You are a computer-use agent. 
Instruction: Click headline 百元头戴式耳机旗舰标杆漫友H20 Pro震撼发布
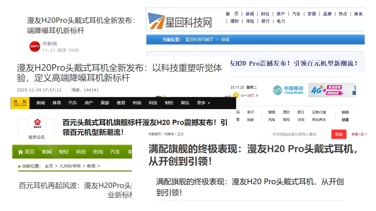pyautogui.click(x=145, y=127)
